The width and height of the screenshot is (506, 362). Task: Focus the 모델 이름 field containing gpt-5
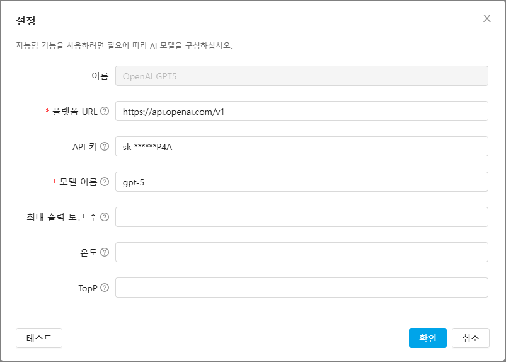302,182
